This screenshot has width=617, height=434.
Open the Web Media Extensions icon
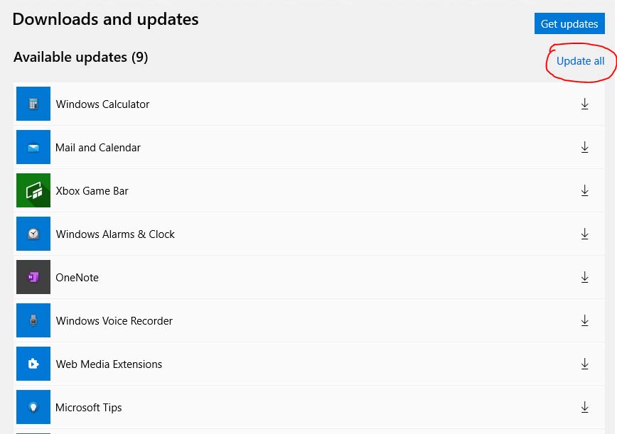[33, 364]
